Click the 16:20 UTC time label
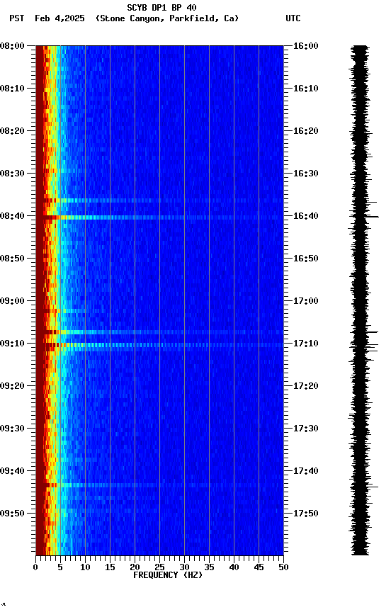The image size is (391, 612). point(305,131)
